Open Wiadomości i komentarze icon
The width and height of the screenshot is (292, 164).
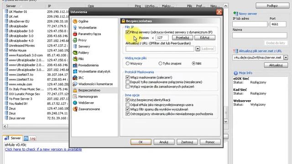(75, 84)
